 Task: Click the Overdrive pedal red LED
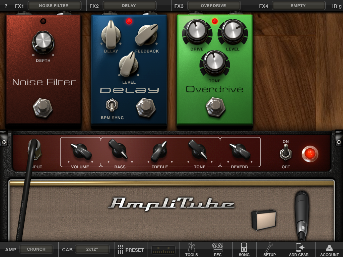click(215, 21)
